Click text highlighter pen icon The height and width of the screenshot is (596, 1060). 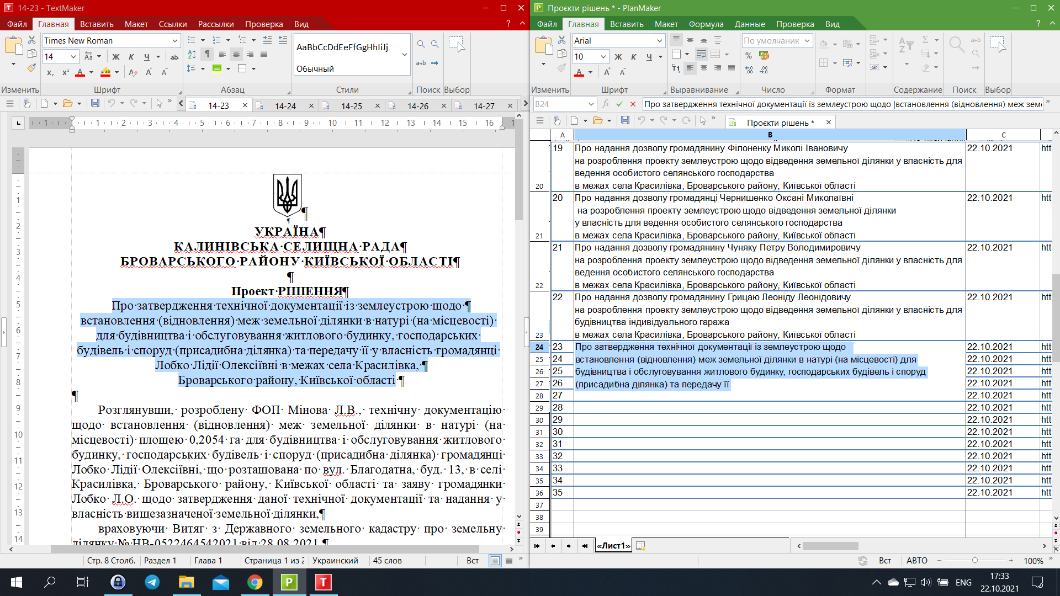(106, 72)
